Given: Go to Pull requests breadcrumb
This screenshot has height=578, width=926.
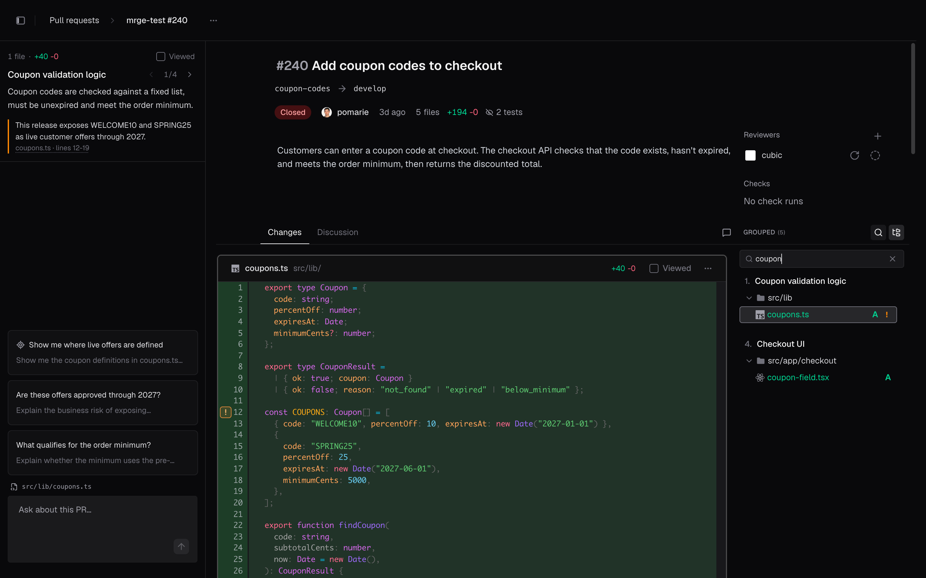Looking at the screenshot, I should (x=74, y=20).
